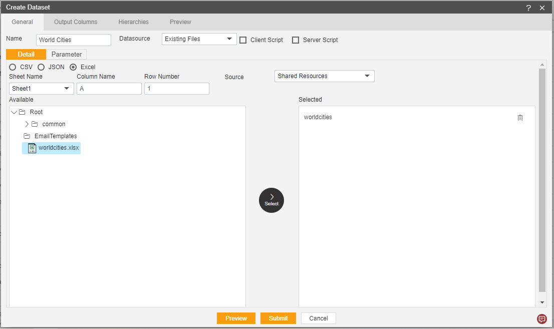Screen dimensions: 554x329
Task: Click the vertical scrollbar thumb
Action: [542, 180]
